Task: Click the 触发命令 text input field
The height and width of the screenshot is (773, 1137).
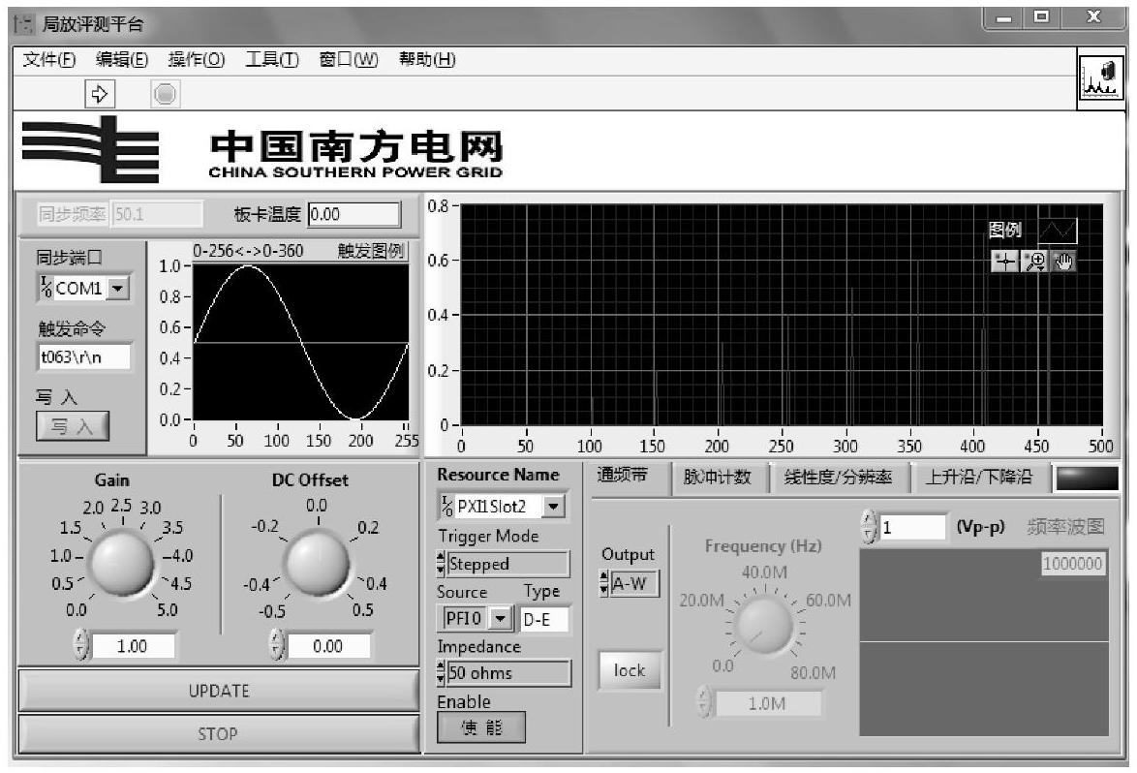Action: 83,356
